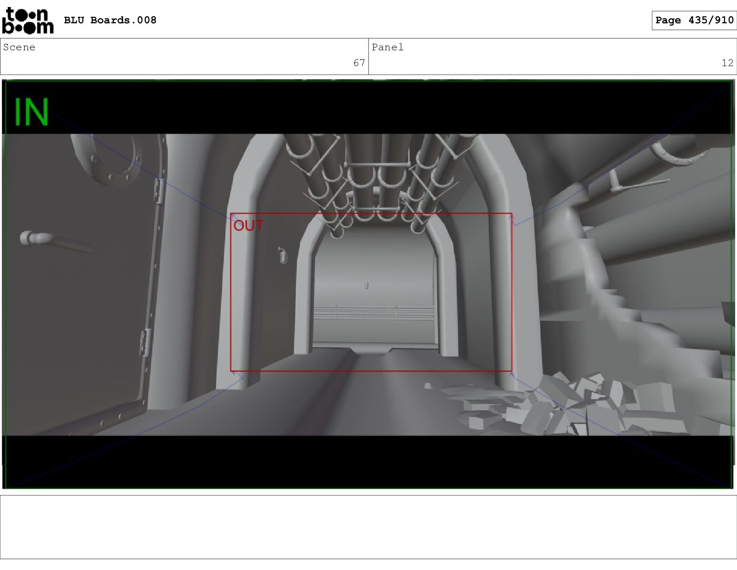
Task: Click the red OUT camera label
Action: (x=248, y=226)
